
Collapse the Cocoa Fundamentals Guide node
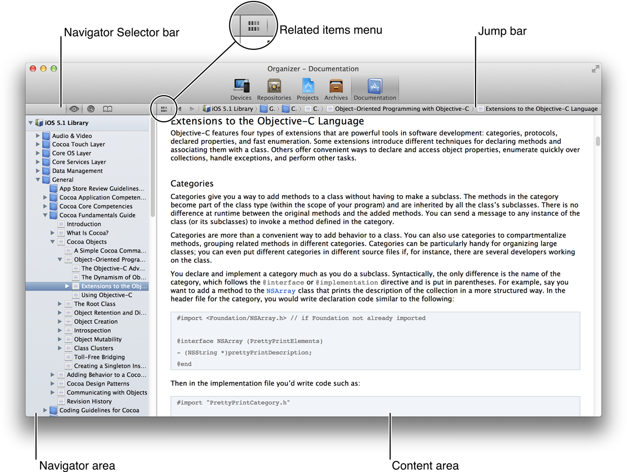click(45, 215)
